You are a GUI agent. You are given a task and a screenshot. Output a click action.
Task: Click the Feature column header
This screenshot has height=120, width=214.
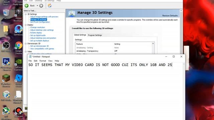click(x=80, y=44)
